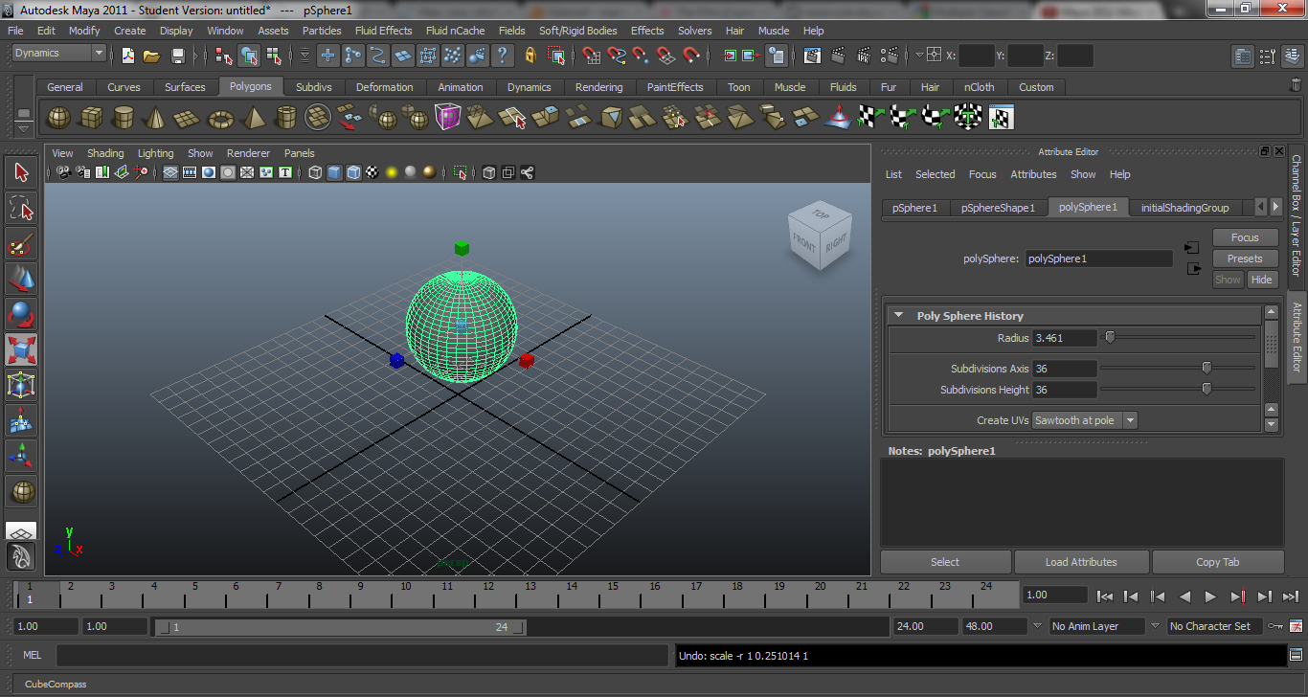Screen dimensions: 1308x697
Task: Switch to the nCloth shelf tab
Action: pos(979,87)
